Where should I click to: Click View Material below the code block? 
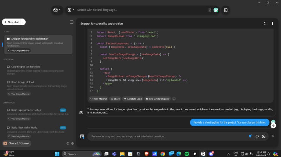99,99
